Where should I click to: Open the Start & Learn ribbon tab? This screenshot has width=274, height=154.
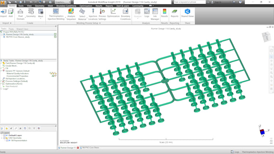[x=122, y=6]
